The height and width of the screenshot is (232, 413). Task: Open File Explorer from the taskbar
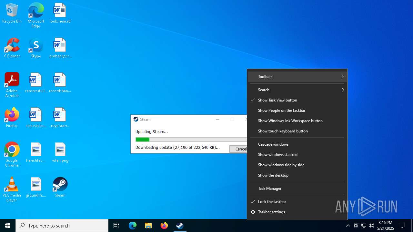pyautogui.click(x=148, y=226)
